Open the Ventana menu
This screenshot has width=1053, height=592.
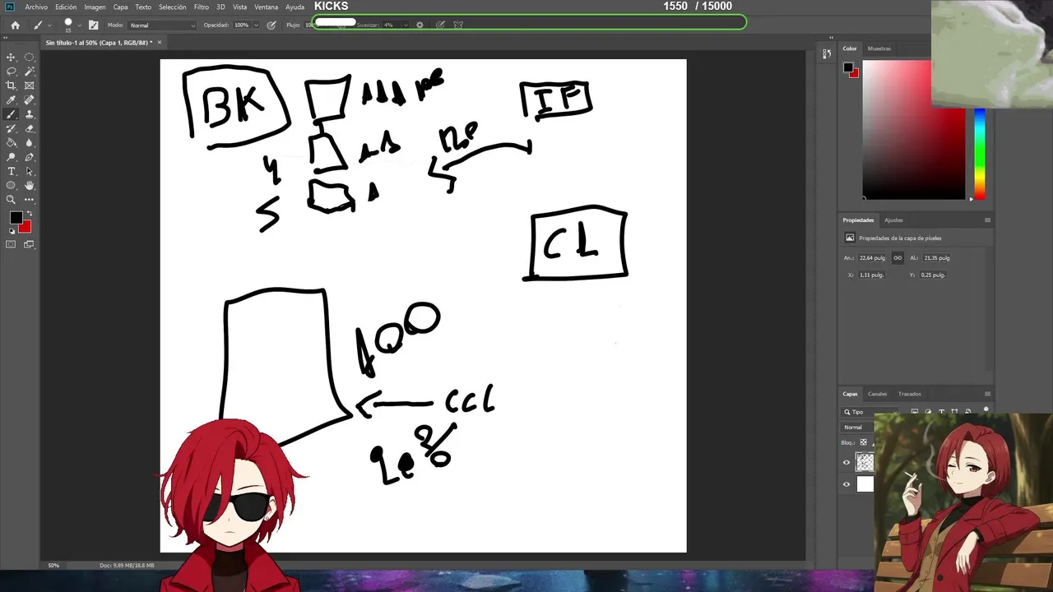[x=266, y=7]
